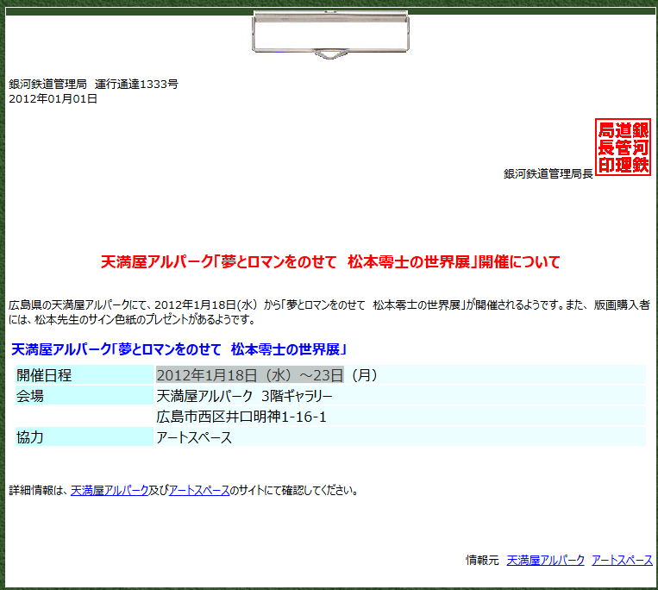Click the 情報元 label
Image resolution: width=658 pixels, height=590 pixels.
(x=482, y=560)
